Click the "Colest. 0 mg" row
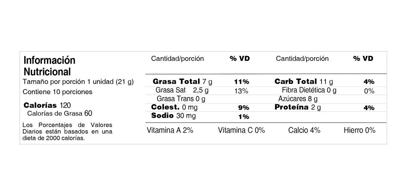407x194 pixels. click(x=174, y=107)
